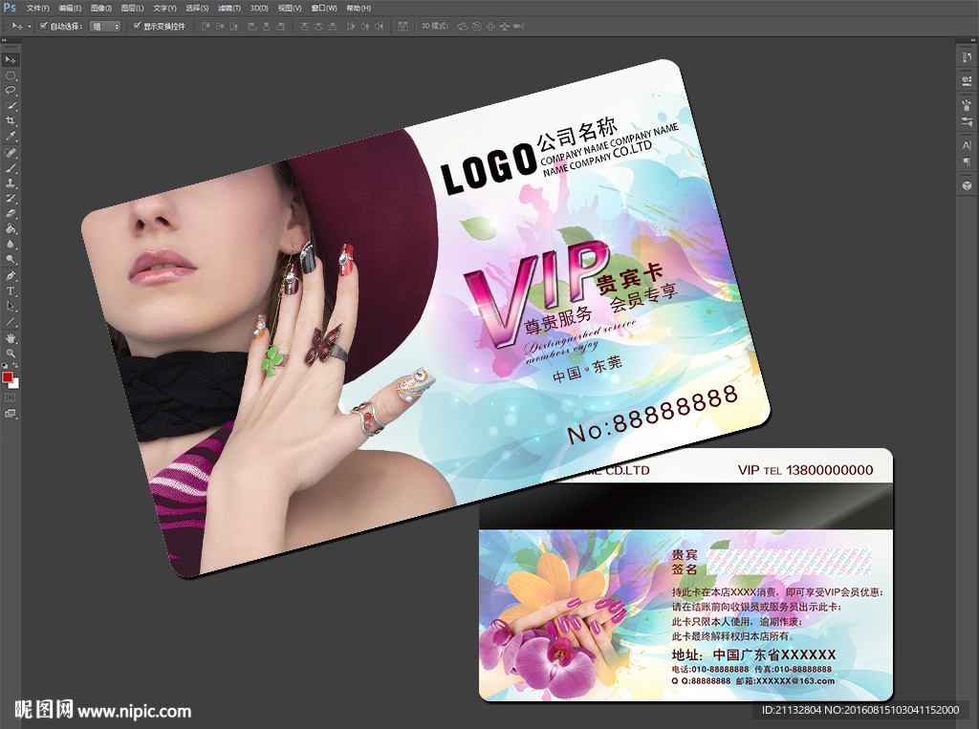This screenshot has height=729, width=979.
Task: Reset default foreground and background colors
Action: 5,366
